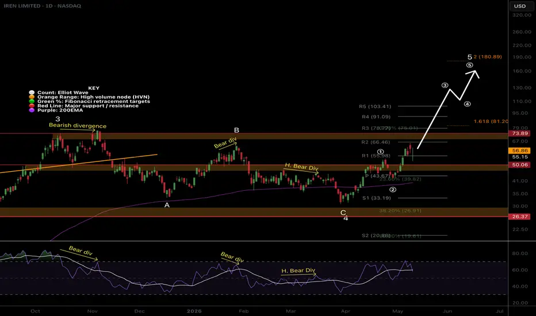
Task: Select 'Red Line: Major support / resistance' text
Action: pos(88,106)
